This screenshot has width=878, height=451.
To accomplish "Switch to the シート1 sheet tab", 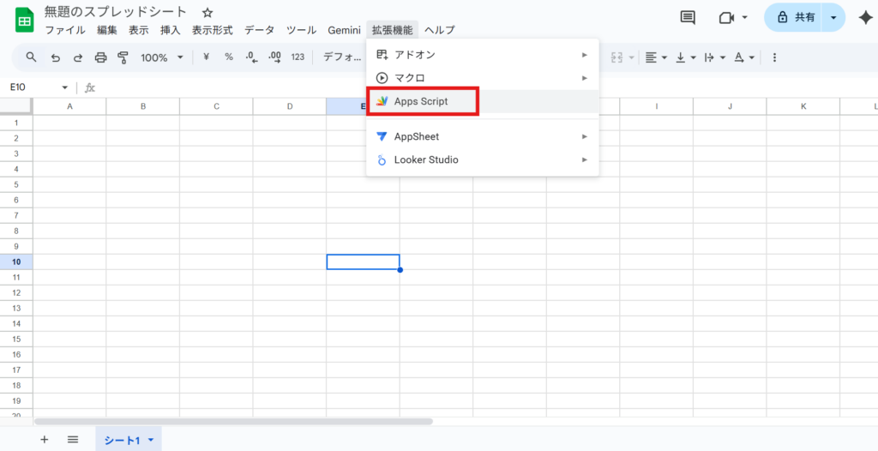I will (x=121, y=440).
